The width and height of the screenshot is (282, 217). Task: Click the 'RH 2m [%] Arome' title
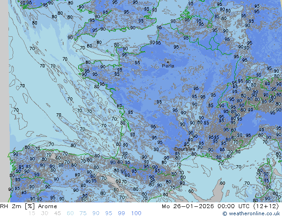pyautogui.click(x=28, y=206)
